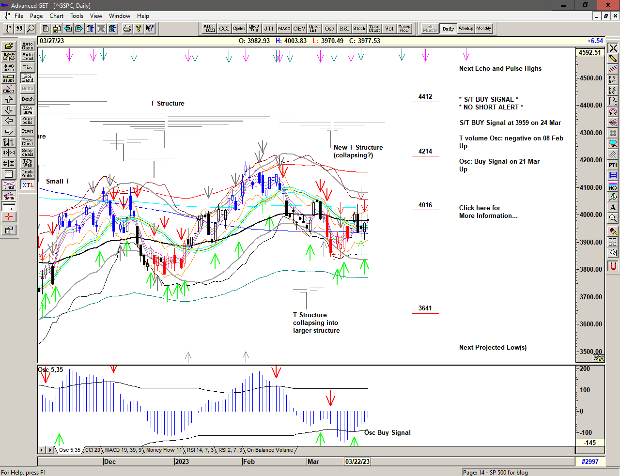Toggle the Bol Band overlay
This screenshot has width=620, height=476.
(28, 78)
